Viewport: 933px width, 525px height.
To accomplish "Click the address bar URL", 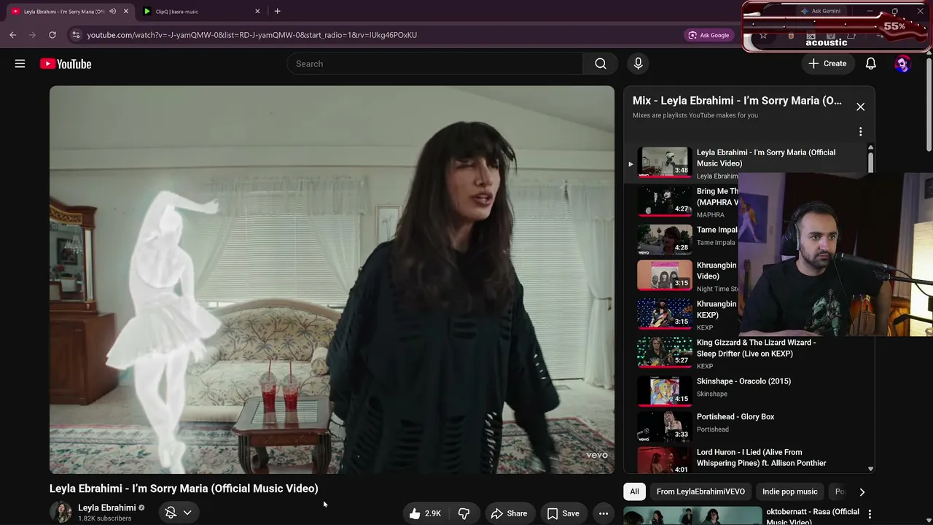I will pyautogui.click(x=252, y=34).
